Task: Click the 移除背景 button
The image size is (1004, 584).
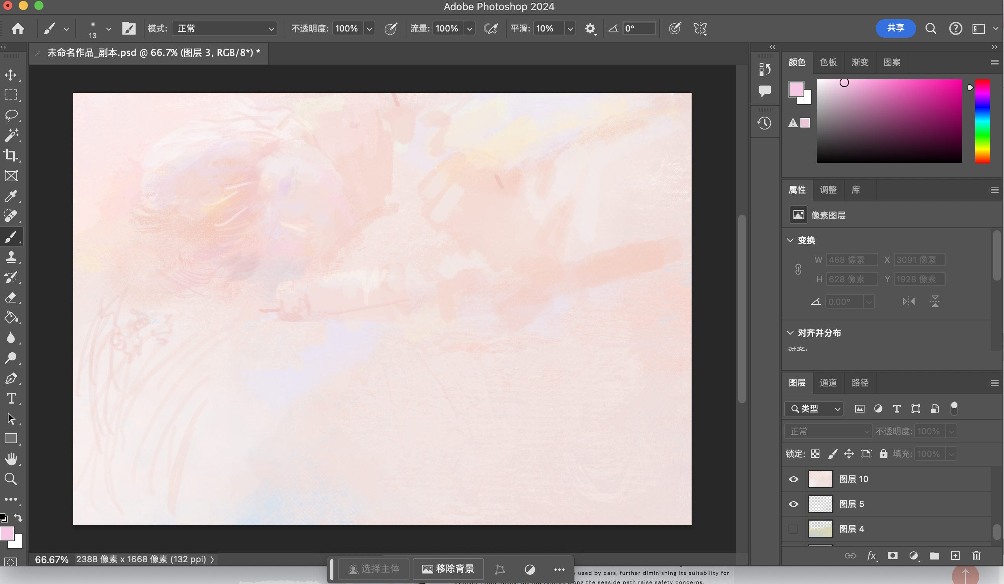Action: [448, 569]
